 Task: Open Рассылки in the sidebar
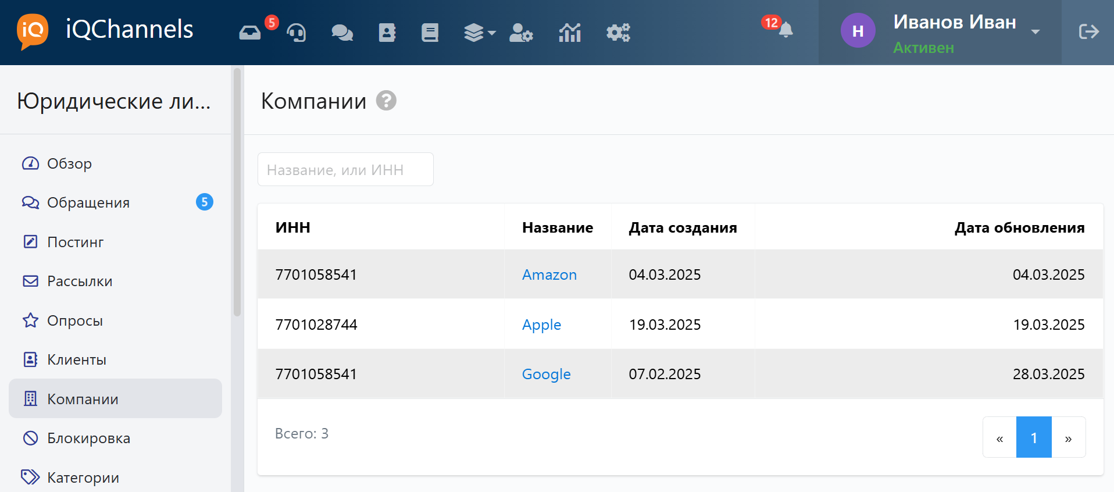point(115,281)
